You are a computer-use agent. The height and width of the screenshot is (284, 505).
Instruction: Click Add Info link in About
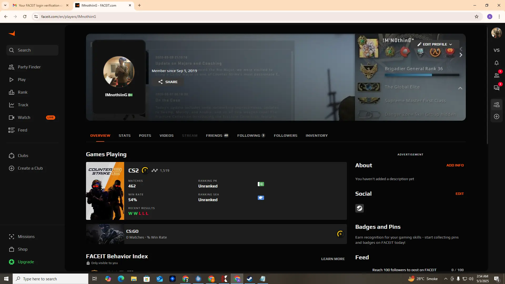click(x=455, y=165)
